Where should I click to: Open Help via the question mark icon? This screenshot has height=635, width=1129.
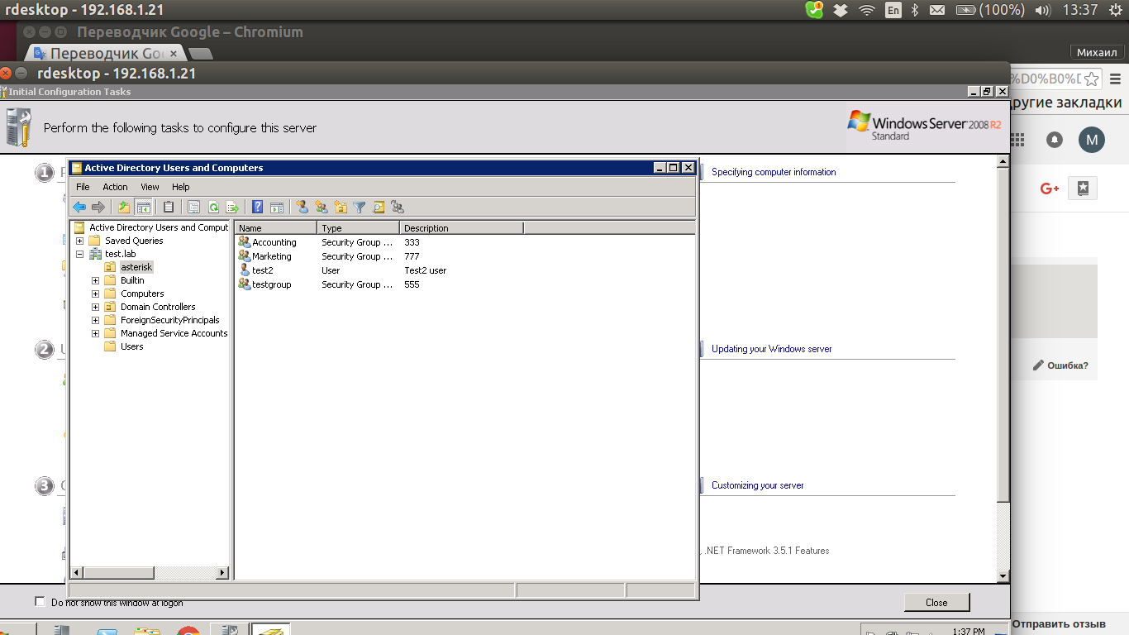click(x=258, y=208)
